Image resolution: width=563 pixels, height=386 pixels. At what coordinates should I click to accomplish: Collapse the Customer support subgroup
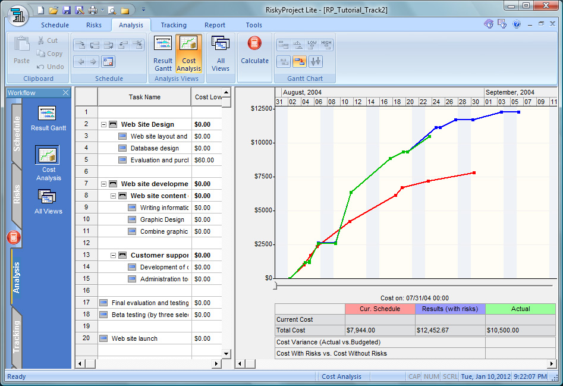(113, 255)
